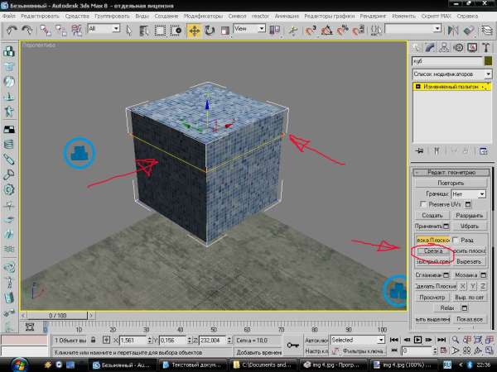Screen dimensions: 497x372
Task: Click the Повторить button
Action: 451,181
